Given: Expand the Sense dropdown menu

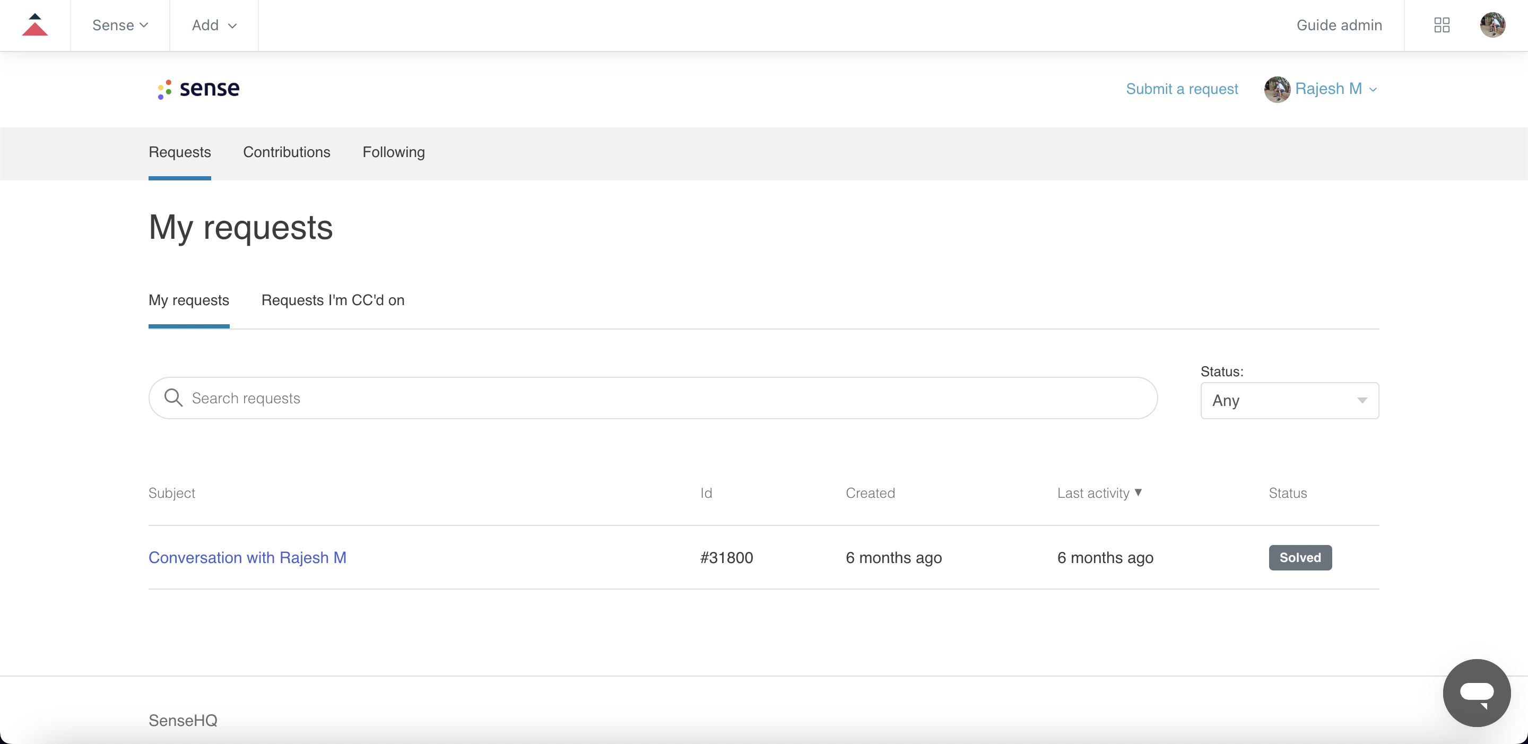Looking at the screenshot, I should (x=120, y=25).
